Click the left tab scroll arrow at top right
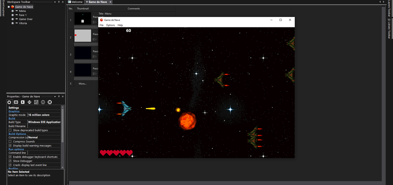This screenshot has width=393, height=185. pyautogui.click(x=380, y=2)
